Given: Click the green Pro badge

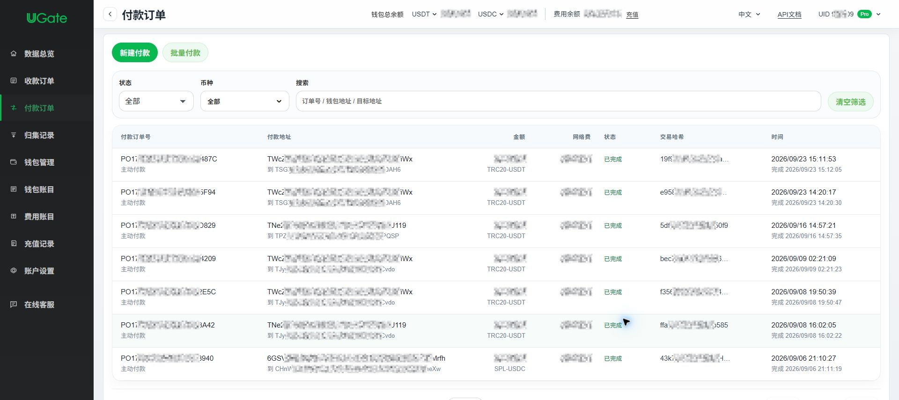Looking at the screenshot, I should click(x=864, y=14).
